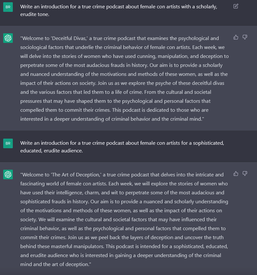Viewport: 257px width, 275px height.
Task: Click the second assistant response paragraph
Action: click(x=125, y=219)
